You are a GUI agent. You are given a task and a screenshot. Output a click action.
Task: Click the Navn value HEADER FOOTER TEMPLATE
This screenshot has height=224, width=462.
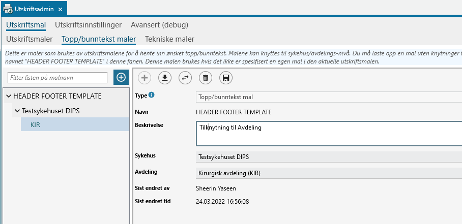pos(234,112)
